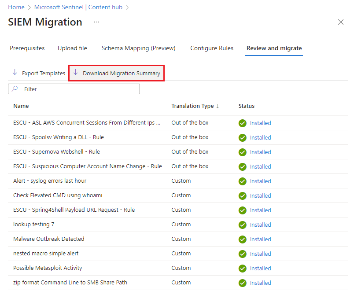Open the Schema Mapping (Preview) tab
The image size is (354, 302).
click(x=138, y=48)
